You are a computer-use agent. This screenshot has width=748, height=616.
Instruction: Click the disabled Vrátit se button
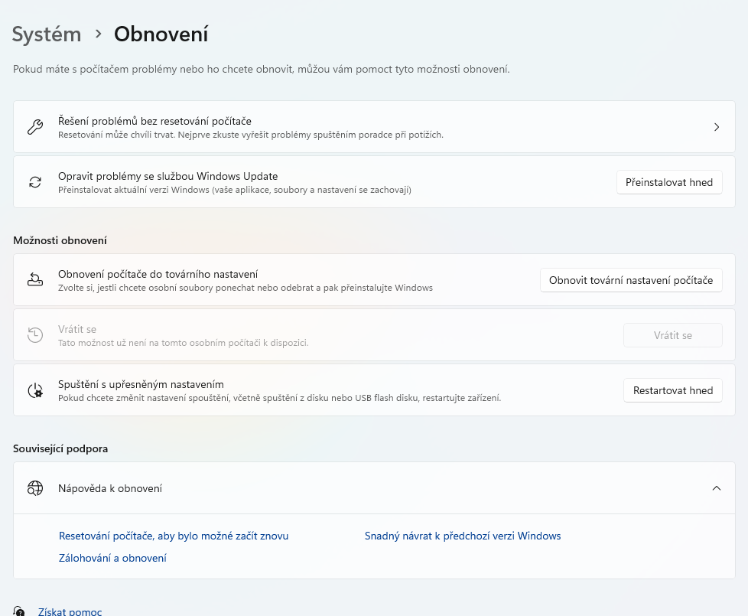[672, 335]
